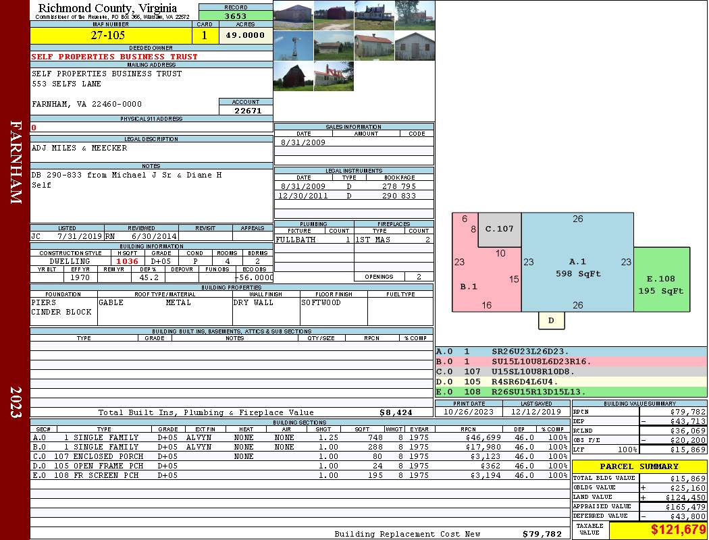Click the RPCN amount $46,699
The image size is (709, 540).
pos(483,437)
